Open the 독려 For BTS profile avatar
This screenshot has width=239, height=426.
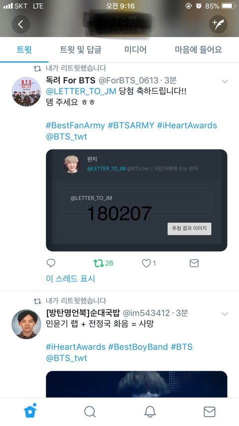[26, 91]
